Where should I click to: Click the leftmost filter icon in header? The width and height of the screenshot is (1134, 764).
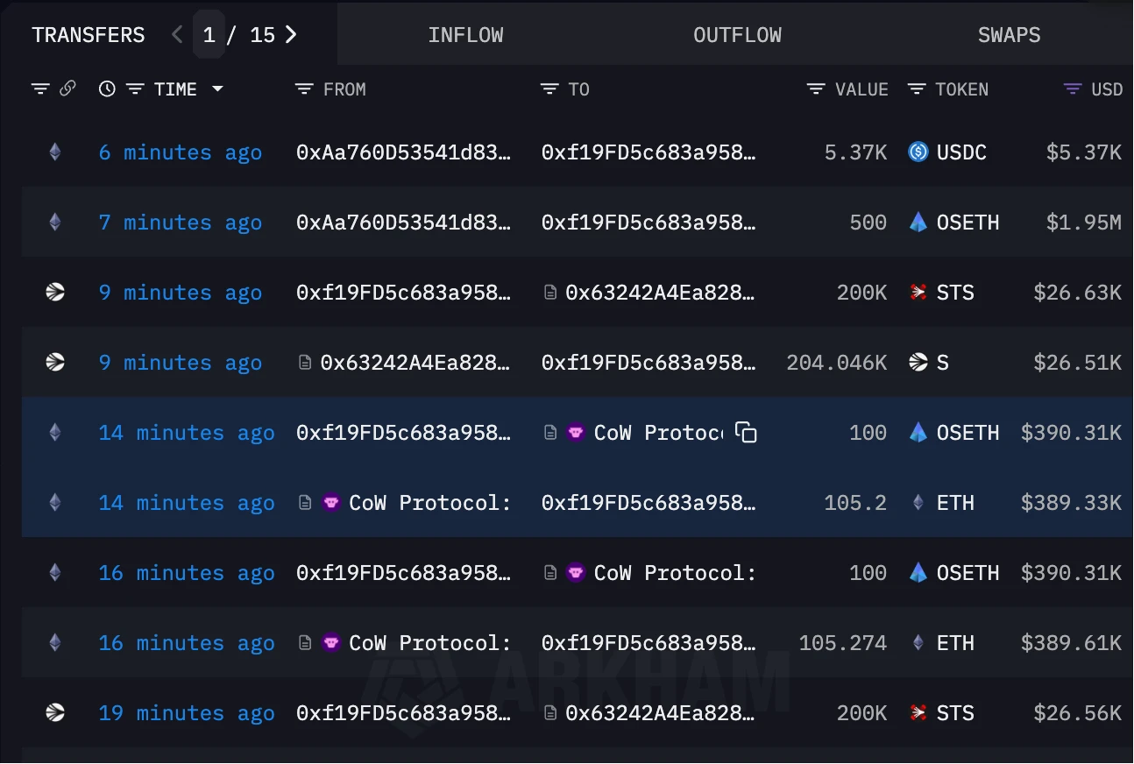click(x=40, y=88)
